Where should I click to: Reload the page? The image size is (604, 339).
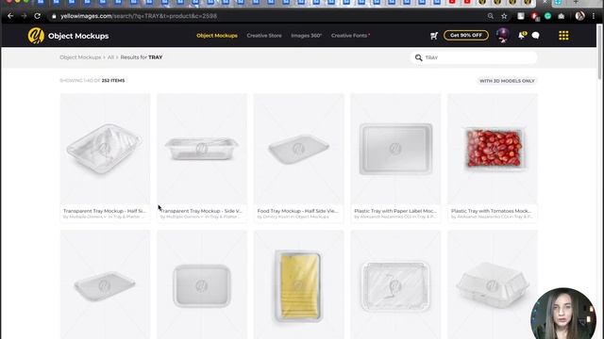(38, 16)
